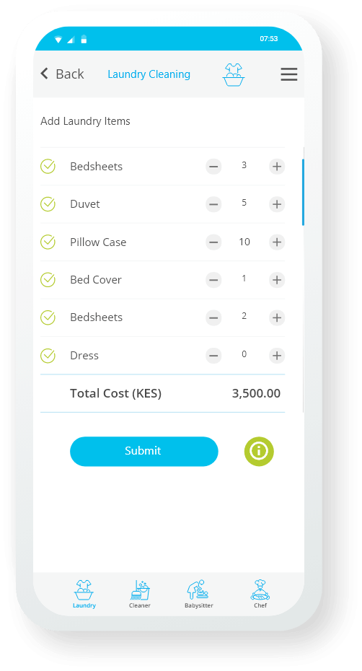Toggle the Bed Cover checkmark
Viewport: 362px width, 671px height.
[48, 280]
